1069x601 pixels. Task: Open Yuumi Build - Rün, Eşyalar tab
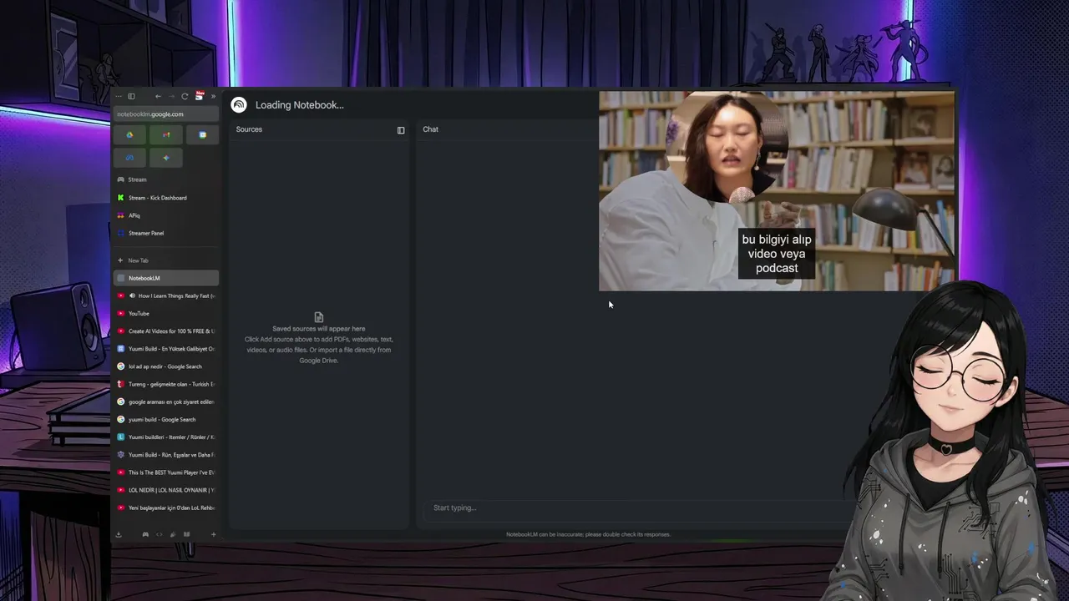(x=166, y=455)
